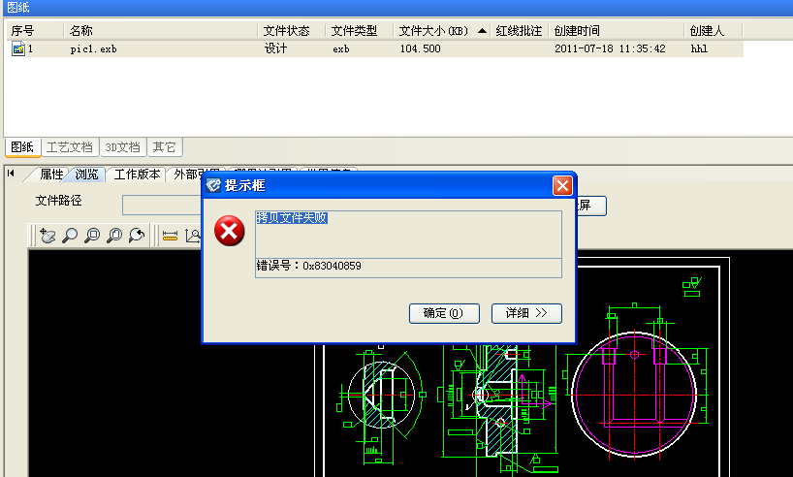Viewport: 793px width, 477px height.
Task: Switch to the 工作版本 tab
Action: (137, 175)
